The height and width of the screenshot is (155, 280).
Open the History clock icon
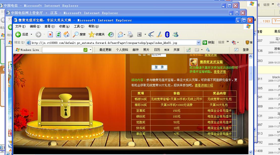111,34
